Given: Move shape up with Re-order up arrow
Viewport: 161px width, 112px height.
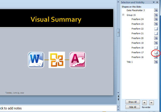Looking at the screenshot, I should (144, 103).
